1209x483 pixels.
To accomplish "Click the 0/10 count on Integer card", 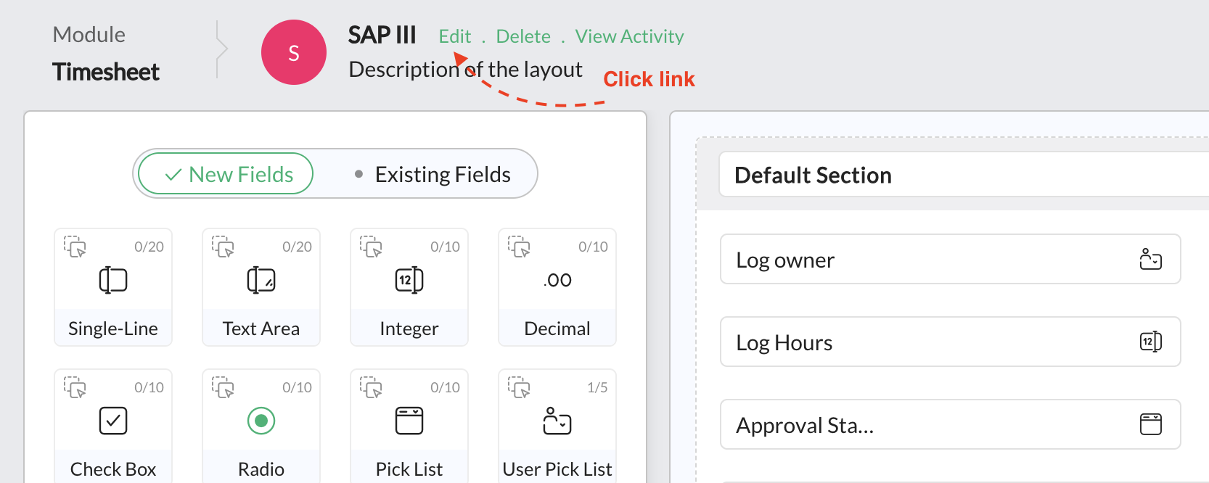I will [x=445, y=247].
